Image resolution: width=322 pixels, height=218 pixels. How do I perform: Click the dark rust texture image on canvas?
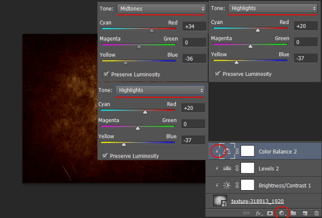pyautogui.click(x=59, y=109)
